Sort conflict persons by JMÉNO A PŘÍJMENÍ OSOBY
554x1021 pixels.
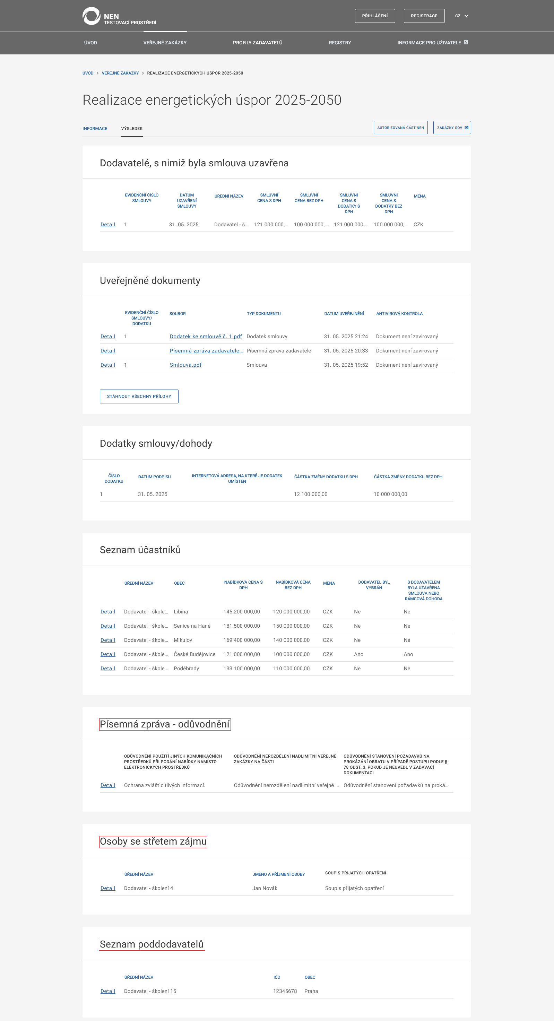279,874
